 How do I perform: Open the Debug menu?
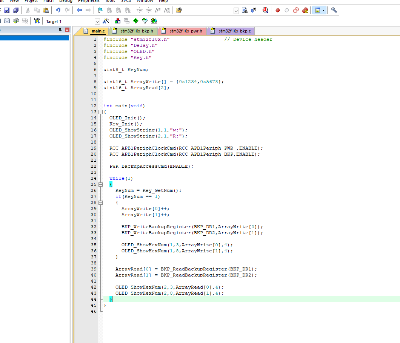point(66,1)
